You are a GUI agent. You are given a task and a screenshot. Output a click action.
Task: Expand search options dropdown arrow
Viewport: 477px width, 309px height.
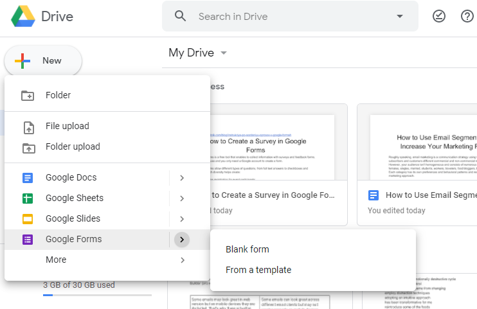tap(400, 17)
